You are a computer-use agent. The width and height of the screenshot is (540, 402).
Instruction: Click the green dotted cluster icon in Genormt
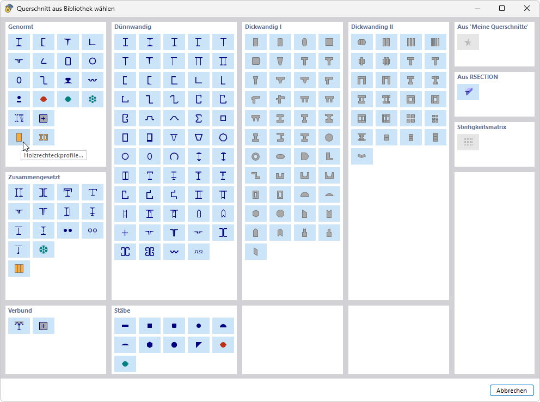93,99
